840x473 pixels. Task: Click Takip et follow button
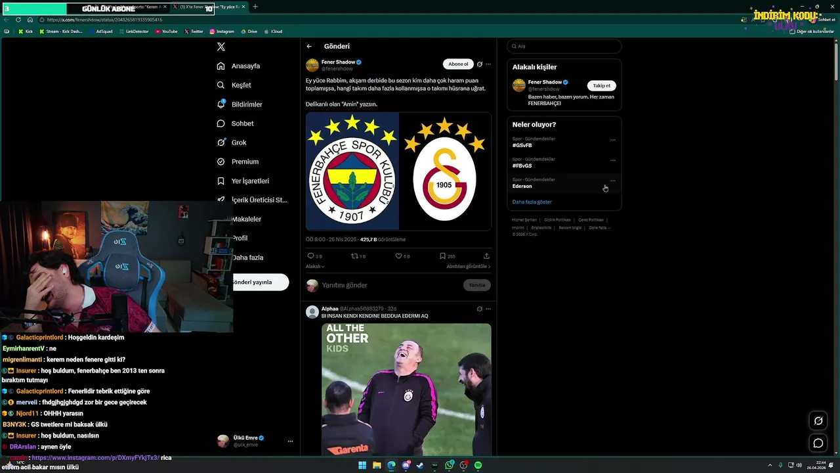(601, 85)
